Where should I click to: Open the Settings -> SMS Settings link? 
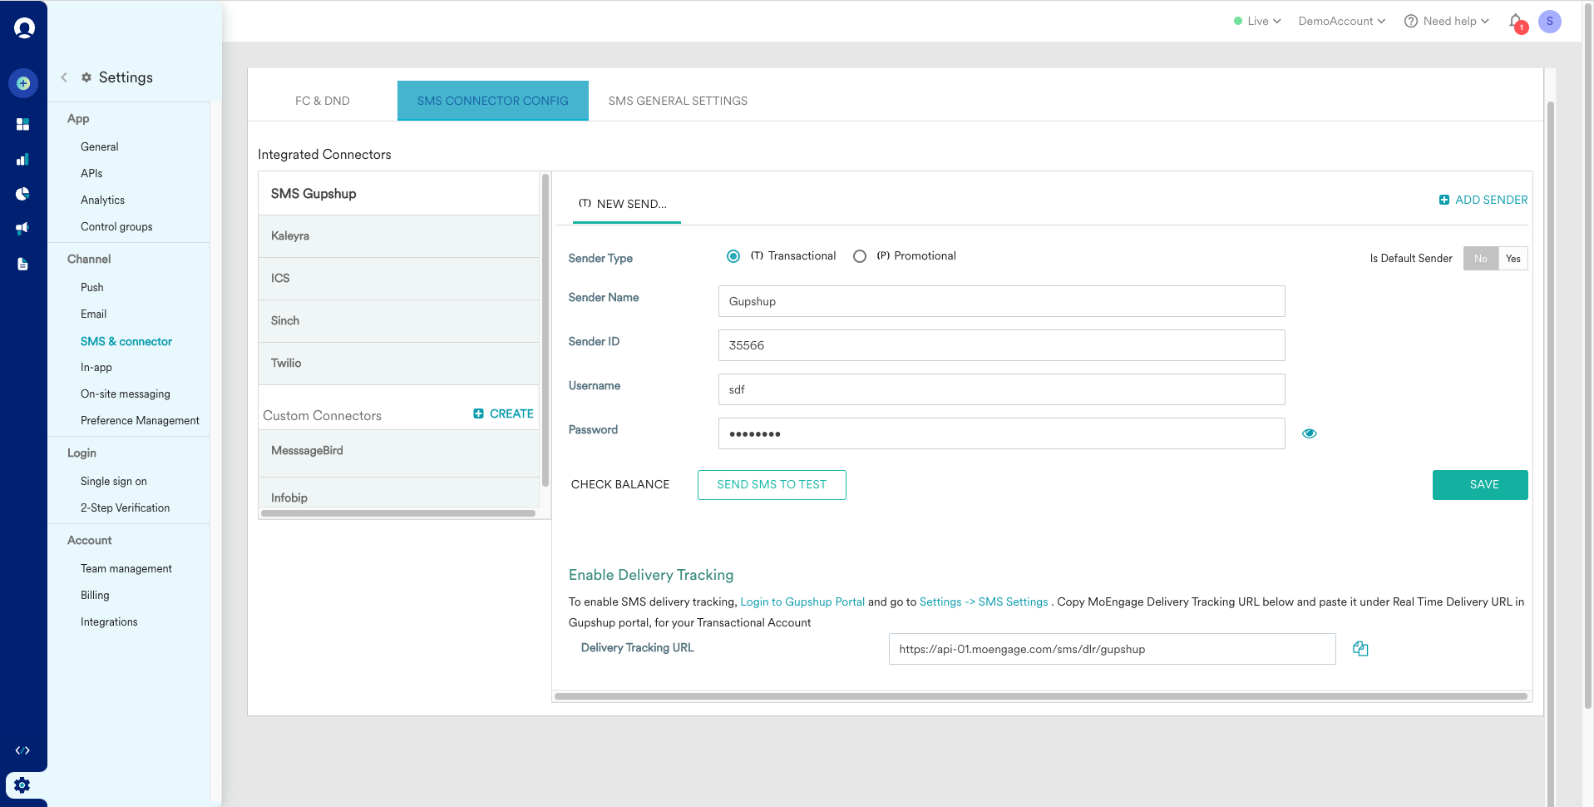(x=984, y=602)
